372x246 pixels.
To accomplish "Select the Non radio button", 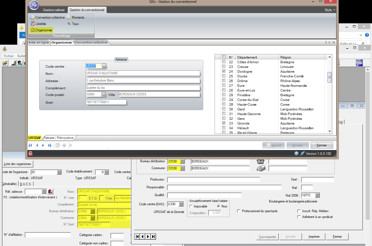I will point(219,206).
